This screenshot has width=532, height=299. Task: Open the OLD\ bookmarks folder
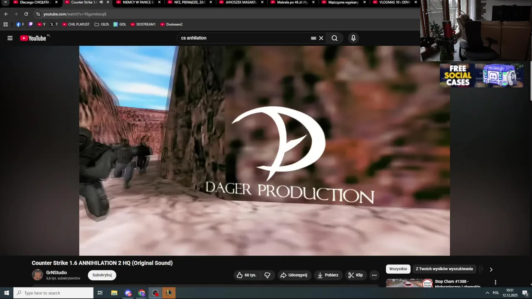click(102, 25)
